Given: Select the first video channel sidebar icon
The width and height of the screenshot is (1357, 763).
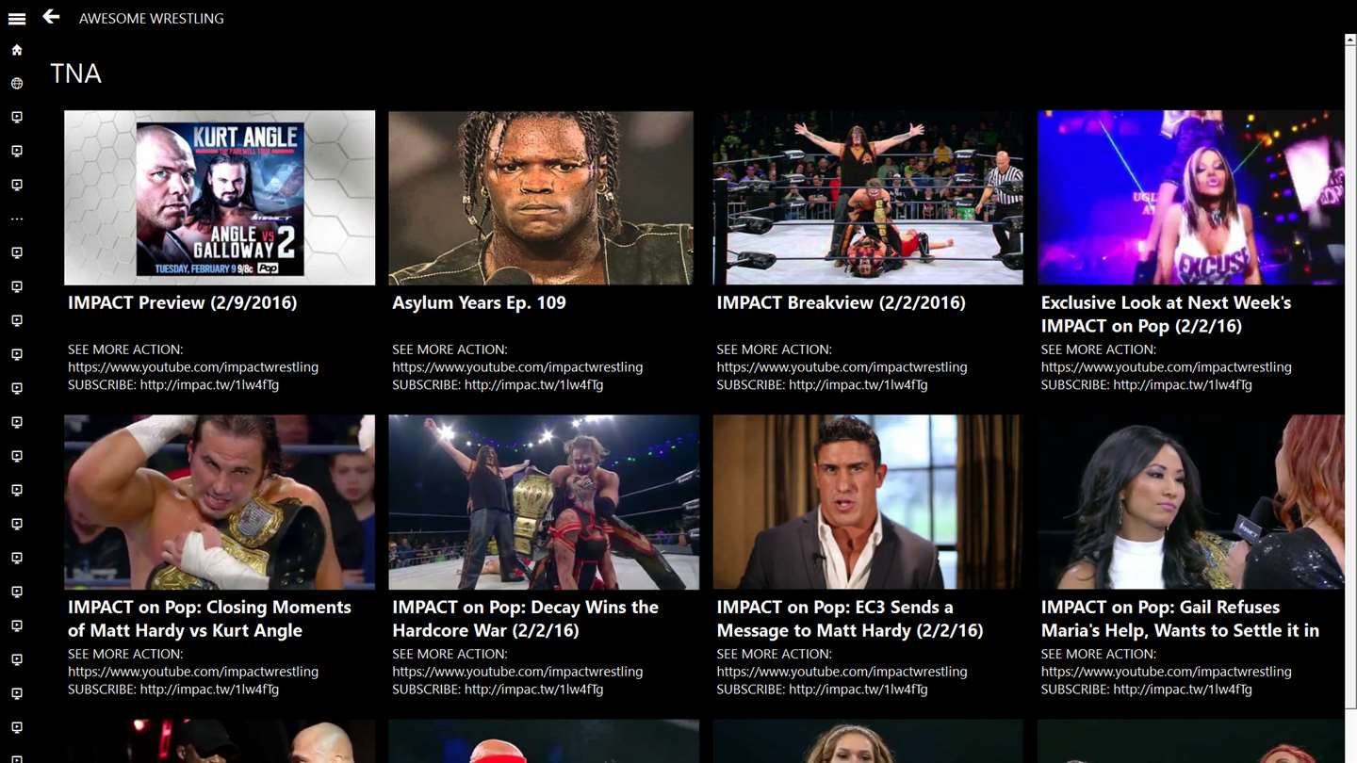Looking at the screenshot, I should point(17,118).
